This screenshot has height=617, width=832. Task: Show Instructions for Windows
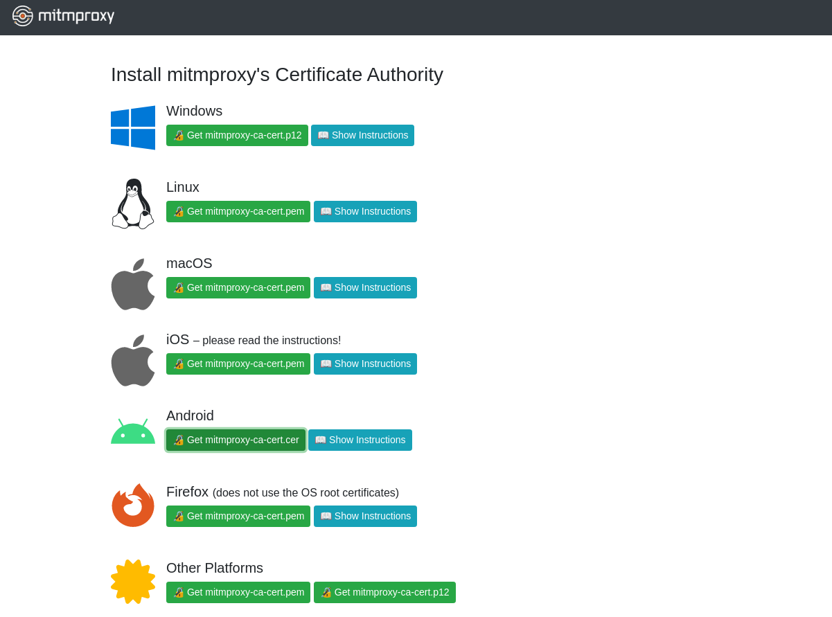click(362, 136)
